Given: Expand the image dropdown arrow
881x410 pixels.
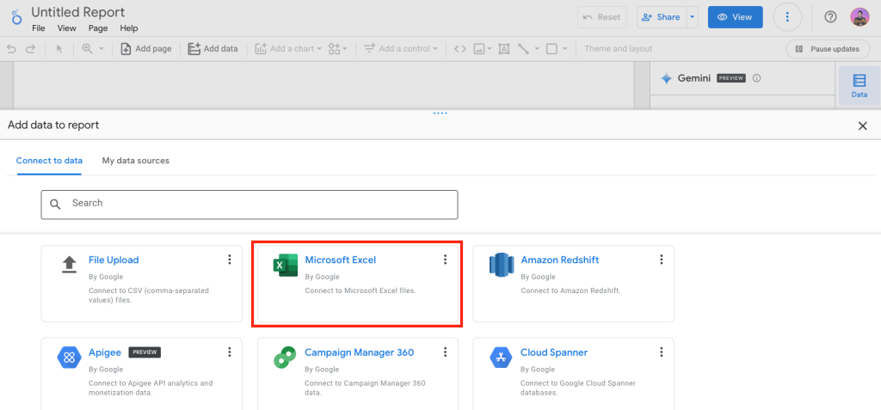Looking at the screenshot, I should 490,49.
